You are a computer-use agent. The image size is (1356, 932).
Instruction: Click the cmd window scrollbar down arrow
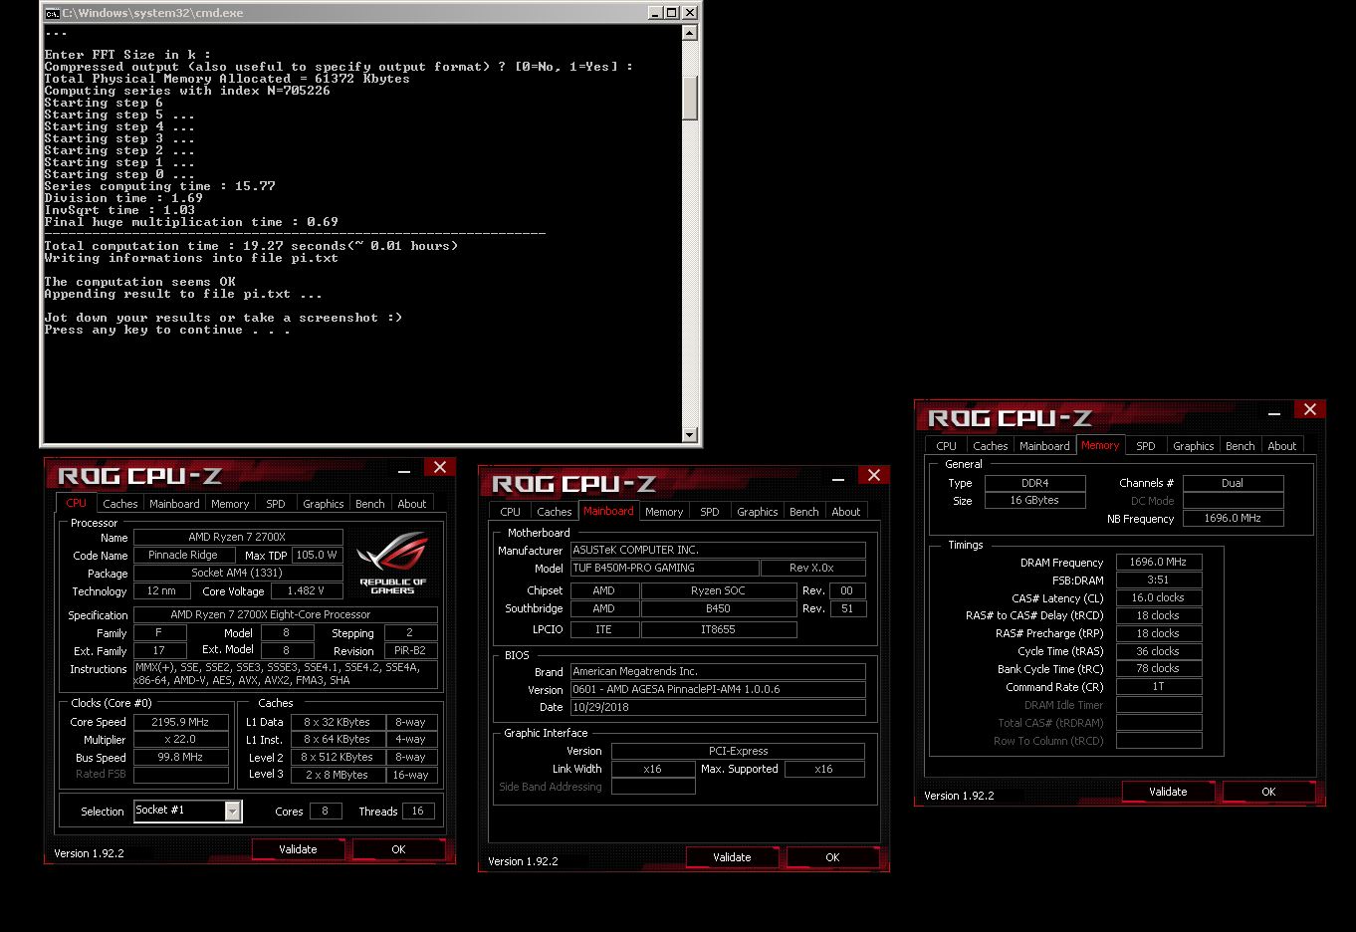click(x=690, y=434)
